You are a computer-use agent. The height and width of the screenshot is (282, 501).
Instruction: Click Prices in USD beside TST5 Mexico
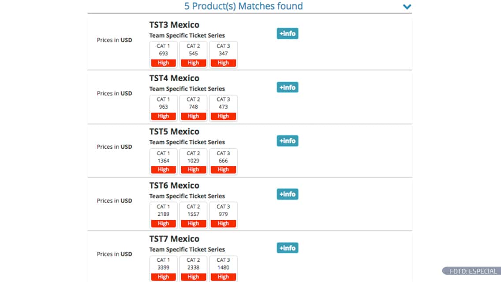[x=114, y=147]
